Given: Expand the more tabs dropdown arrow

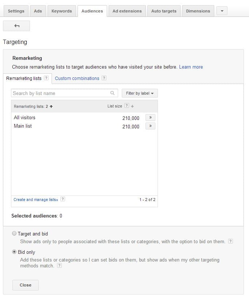Looking at the screenshot, I should point(222,11).
